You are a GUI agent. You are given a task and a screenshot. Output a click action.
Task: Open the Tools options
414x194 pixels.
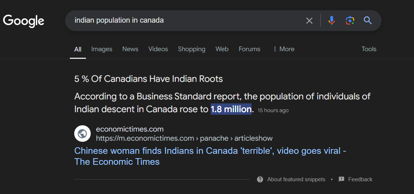[x=369, y=49]
